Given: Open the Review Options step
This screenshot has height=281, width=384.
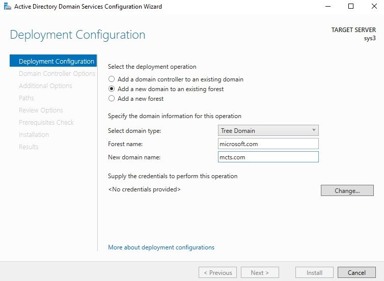Looking at the screenshot, I should pos(41,110).
